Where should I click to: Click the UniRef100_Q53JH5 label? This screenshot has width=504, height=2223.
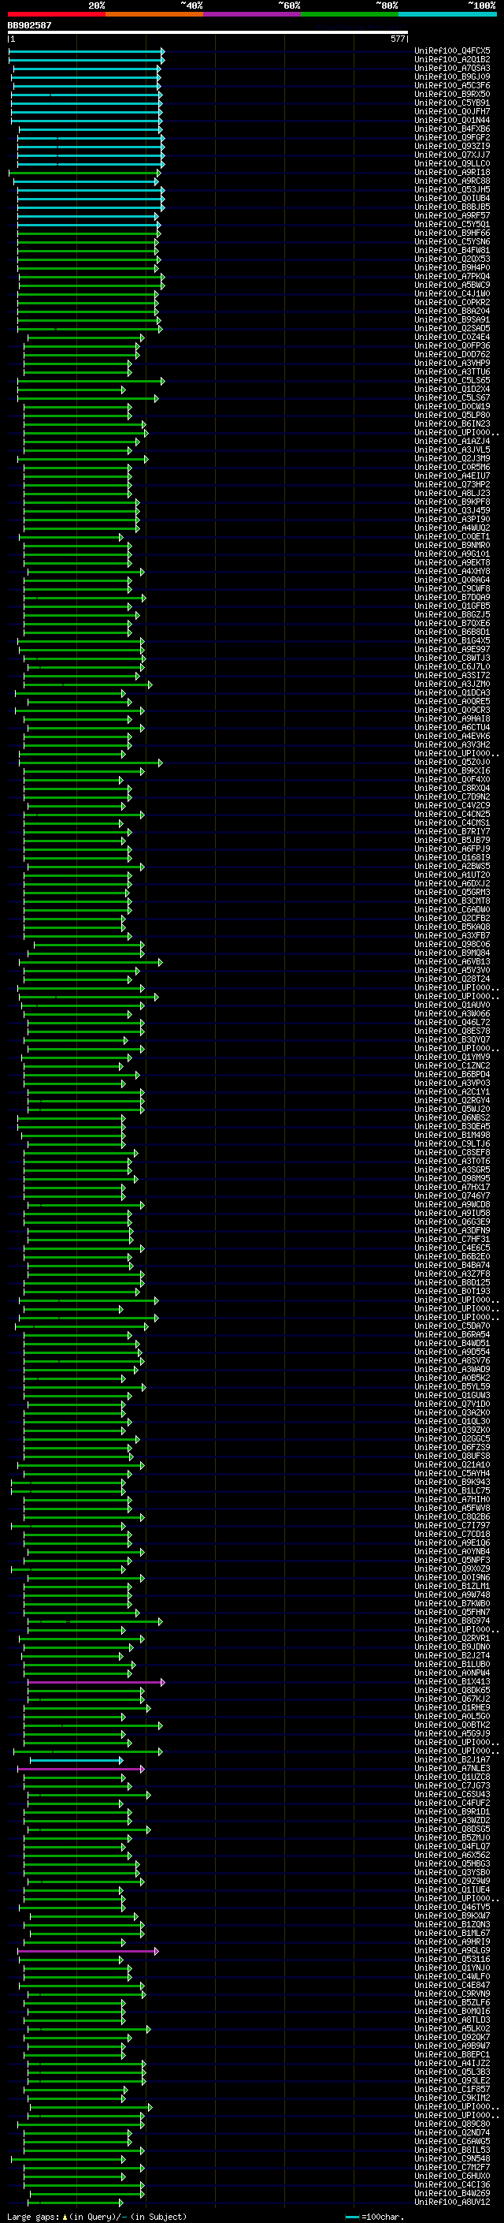point(452,190)
